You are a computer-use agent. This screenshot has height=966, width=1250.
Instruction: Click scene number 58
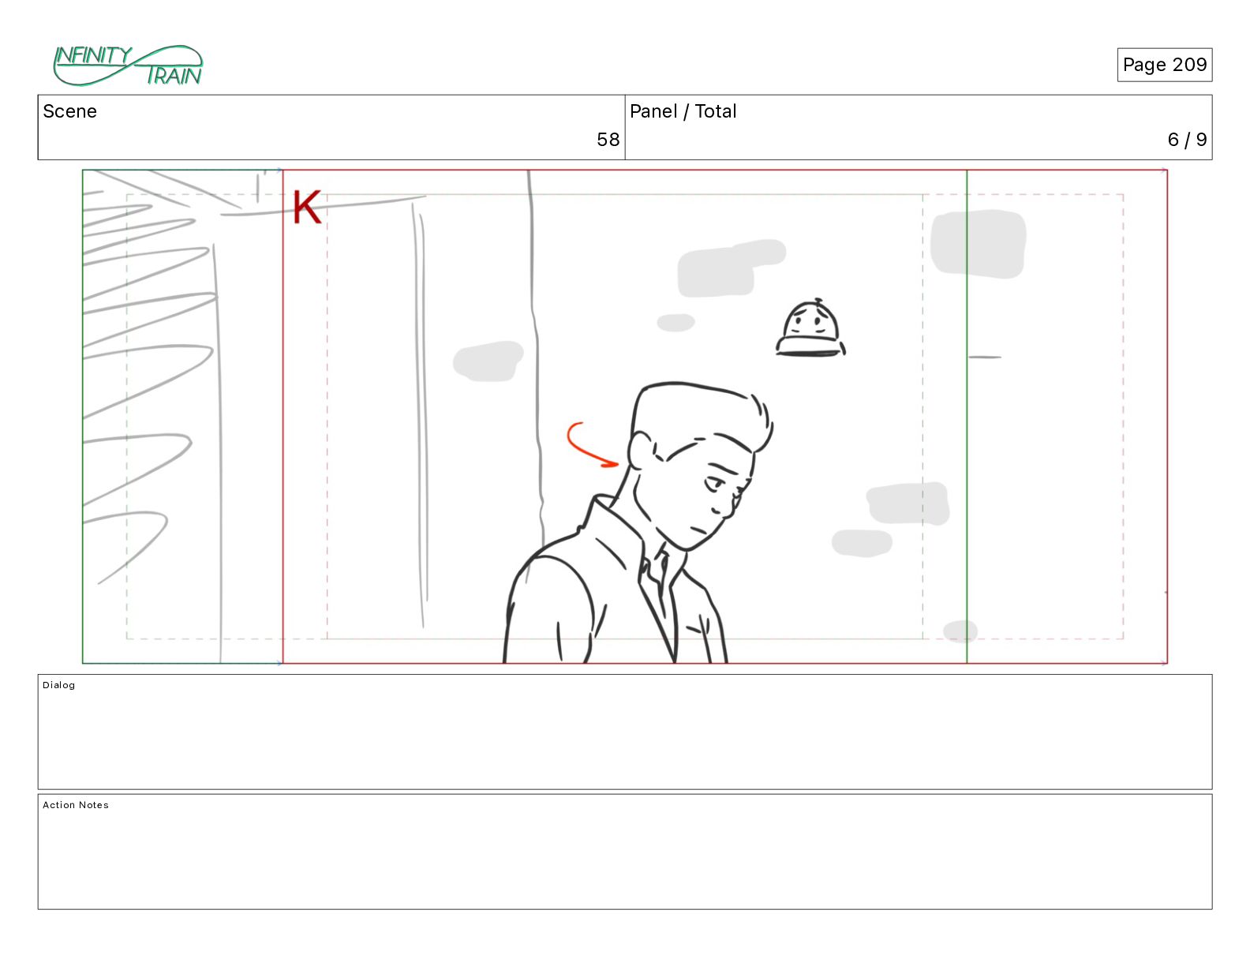coord(608,140)
